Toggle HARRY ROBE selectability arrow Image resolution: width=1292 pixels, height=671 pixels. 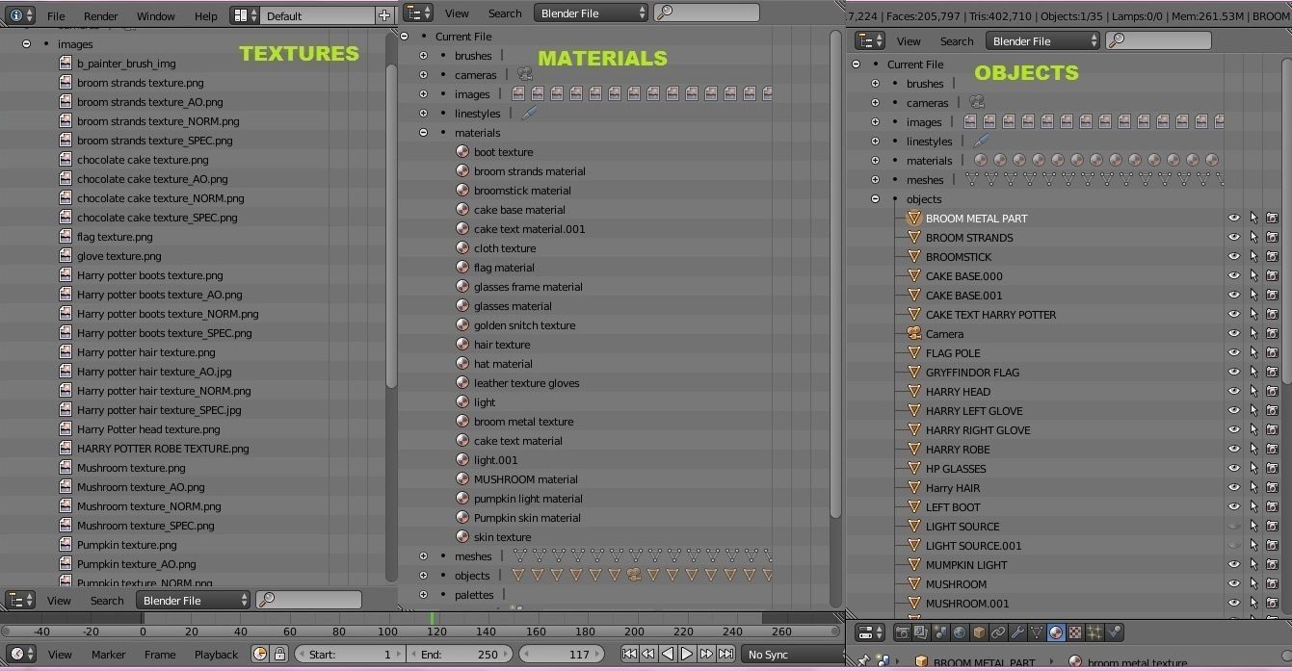(1253, 450)
